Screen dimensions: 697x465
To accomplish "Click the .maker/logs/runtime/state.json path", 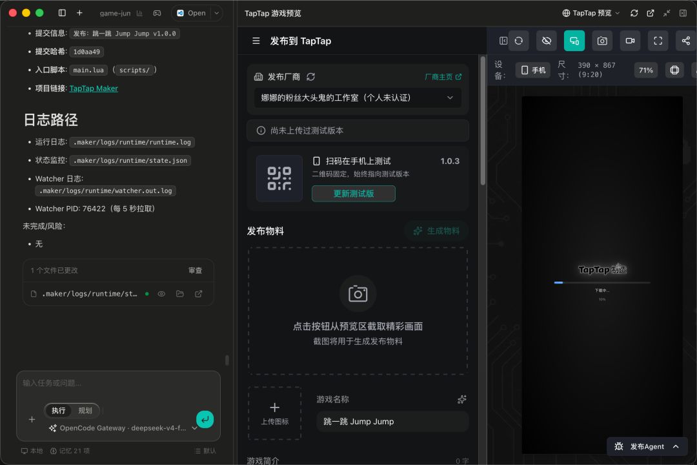I will pyautogui.click(x=130, y=161).
